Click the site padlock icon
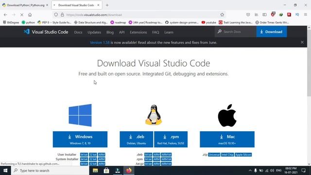311x175 pixels. coord(62,15)
